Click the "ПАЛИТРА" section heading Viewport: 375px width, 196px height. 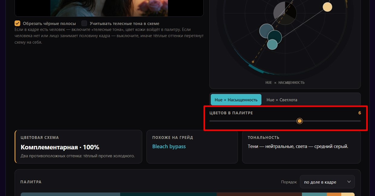[31, 182]
